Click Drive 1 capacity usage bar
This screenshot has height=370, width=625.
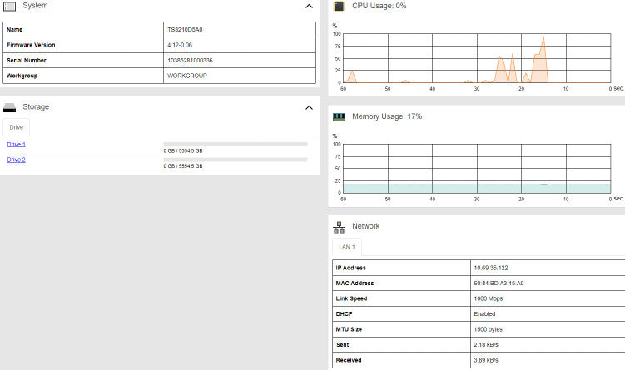[236, 144]
